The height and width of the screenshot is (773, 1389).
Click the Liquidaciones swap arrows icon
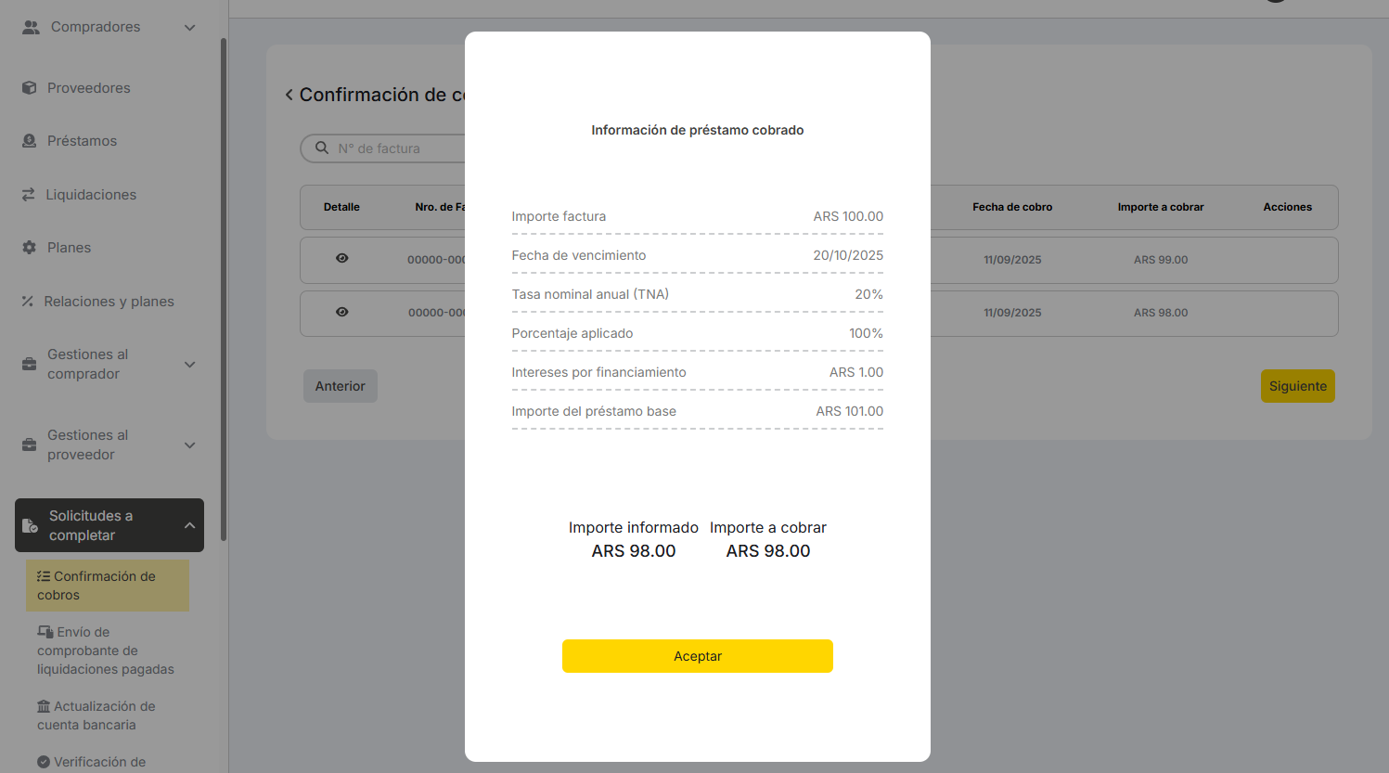(x=28, y=195)
